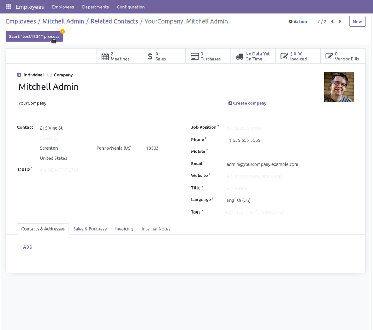Click the Sales dollar sign icon

click(150, 56)
